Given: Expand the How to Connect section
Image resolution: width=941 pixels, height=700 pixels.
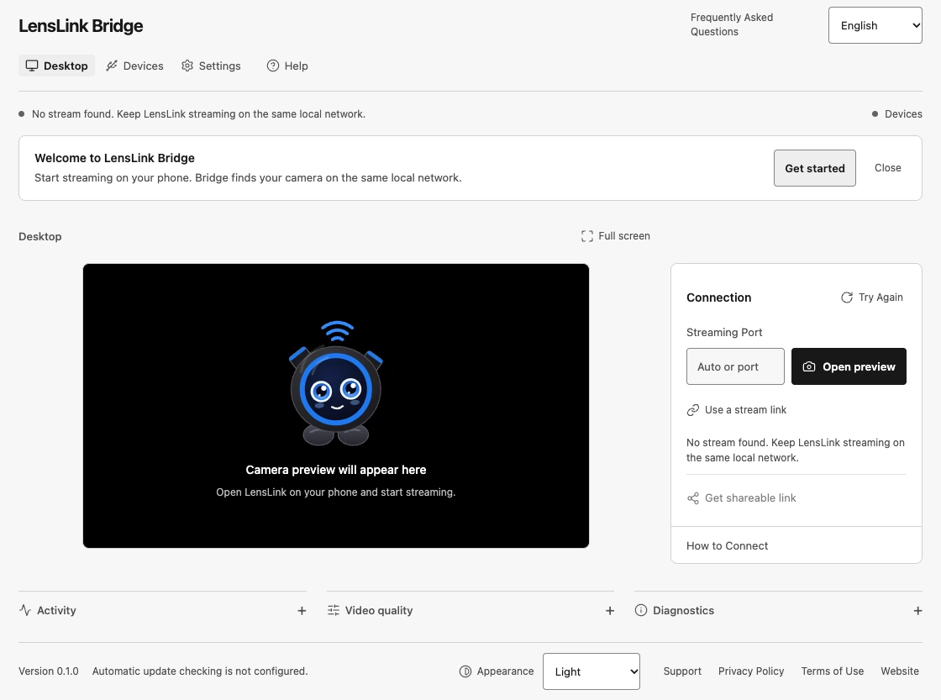Looking at the screenshot, I should tap(796, 545).
